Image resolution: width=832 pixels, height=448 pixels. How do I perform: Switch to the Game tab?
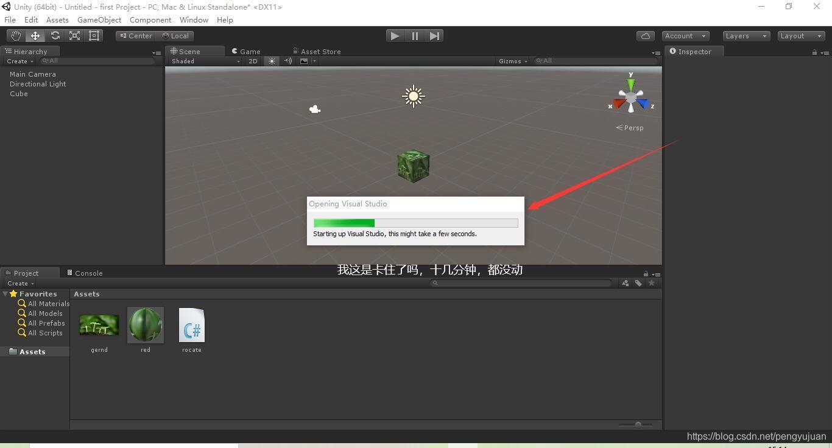(246, 52)
